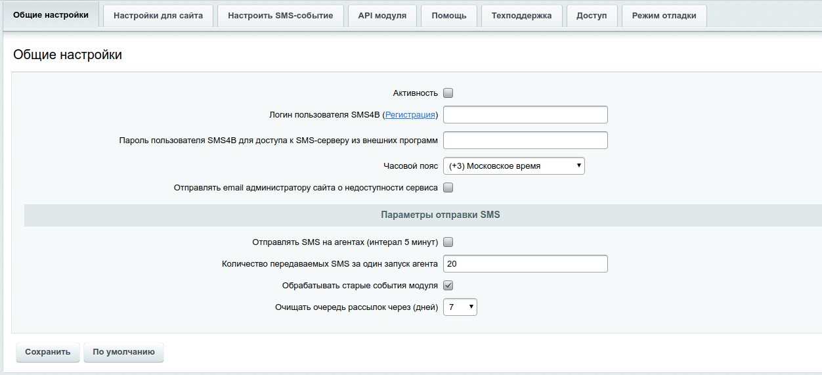Image resolution: width=822 pixels, height=375 pixels.
Task: Enable Отправлять SMS на агентах checkbox
Action: (448, 242)
